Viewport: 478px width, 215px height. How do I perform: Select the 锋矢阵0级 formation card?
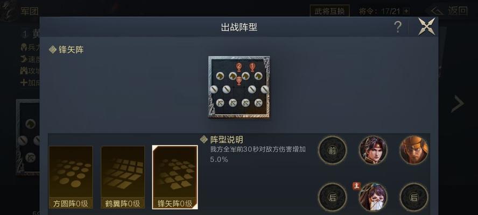pos(175,177)
